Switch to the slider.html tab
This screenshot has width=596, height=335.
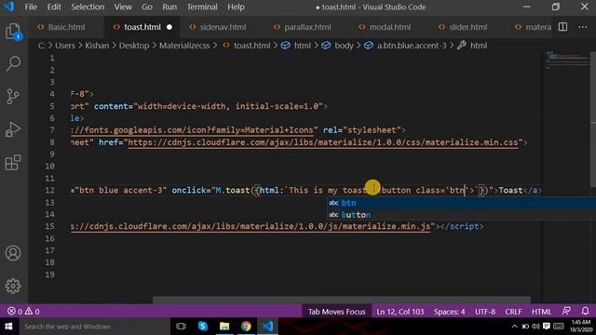467,27
